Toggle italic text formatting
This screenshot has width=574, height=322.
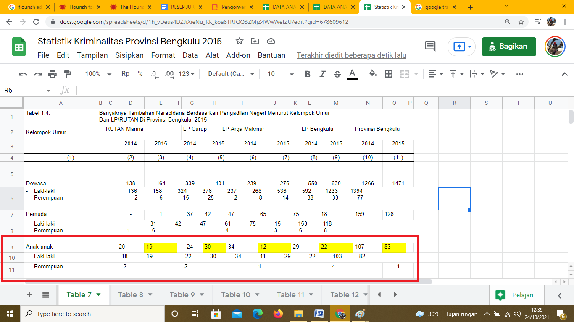(x=322, y=74)
